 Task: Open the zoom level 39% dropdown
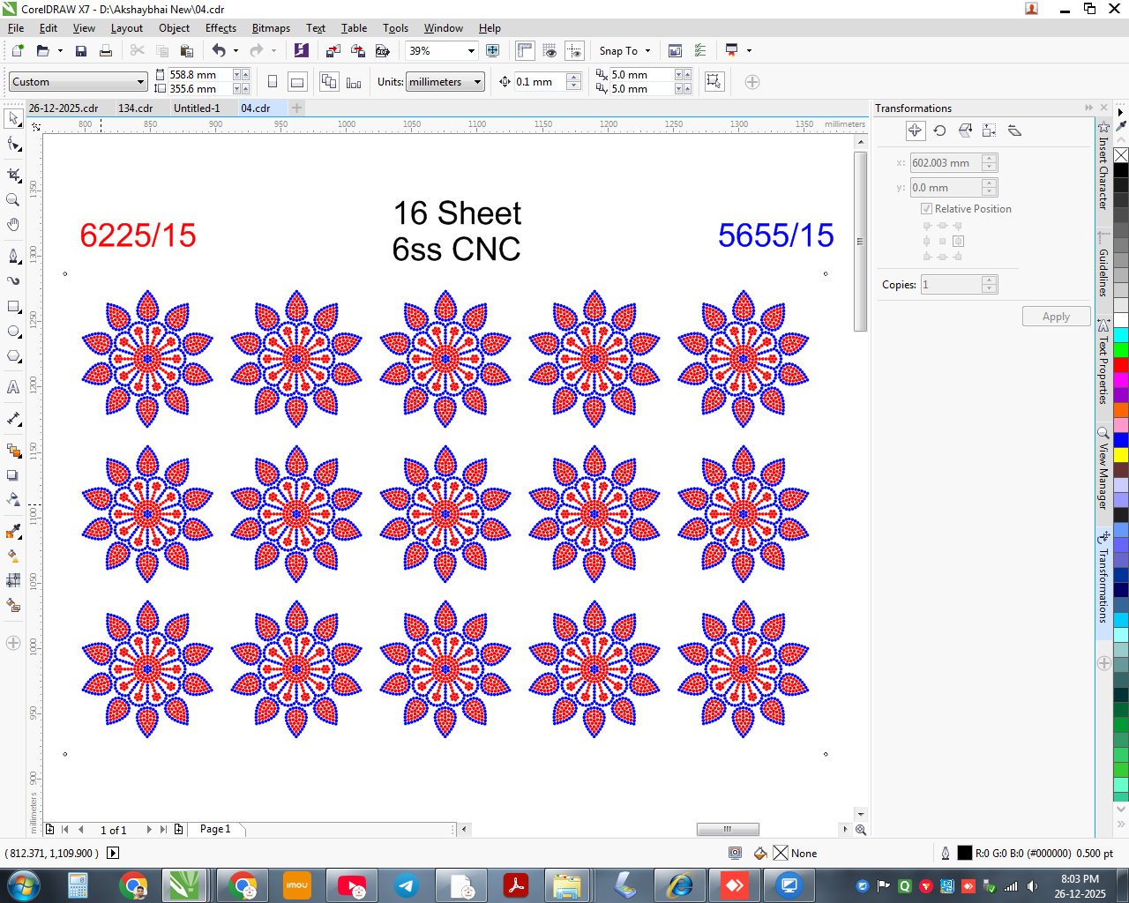pos(471,51)
